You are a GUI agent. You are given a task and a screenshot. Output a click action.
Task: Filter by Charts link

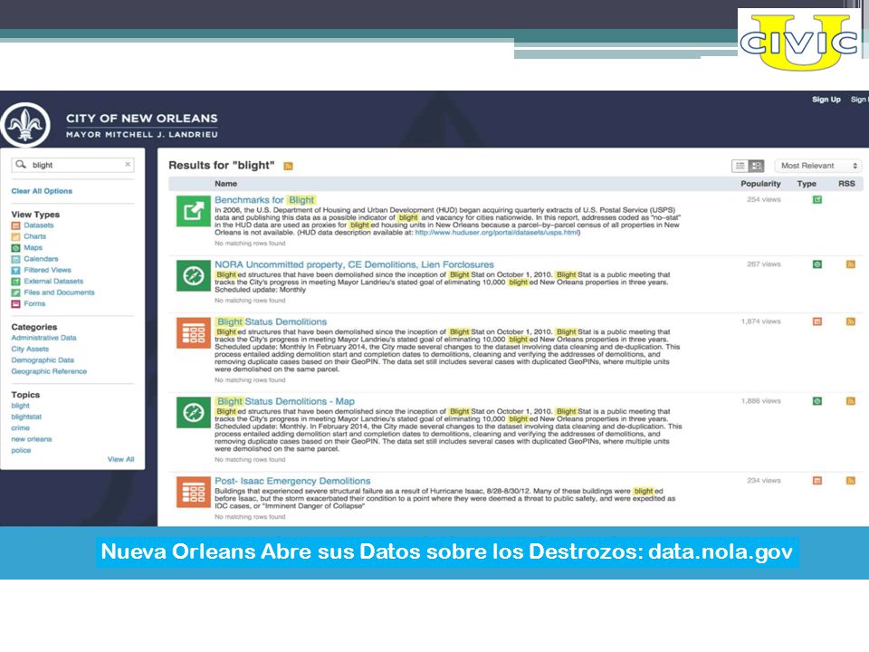pos(35,236)
